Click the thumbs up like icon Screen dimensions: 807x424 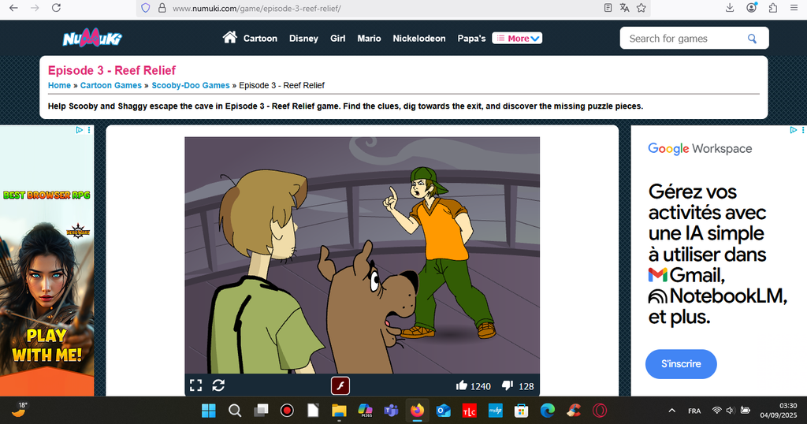[462, 385]
